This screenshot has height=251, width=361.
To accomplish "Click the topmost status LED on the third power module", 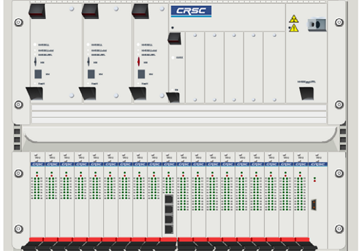I will [138, 45].
